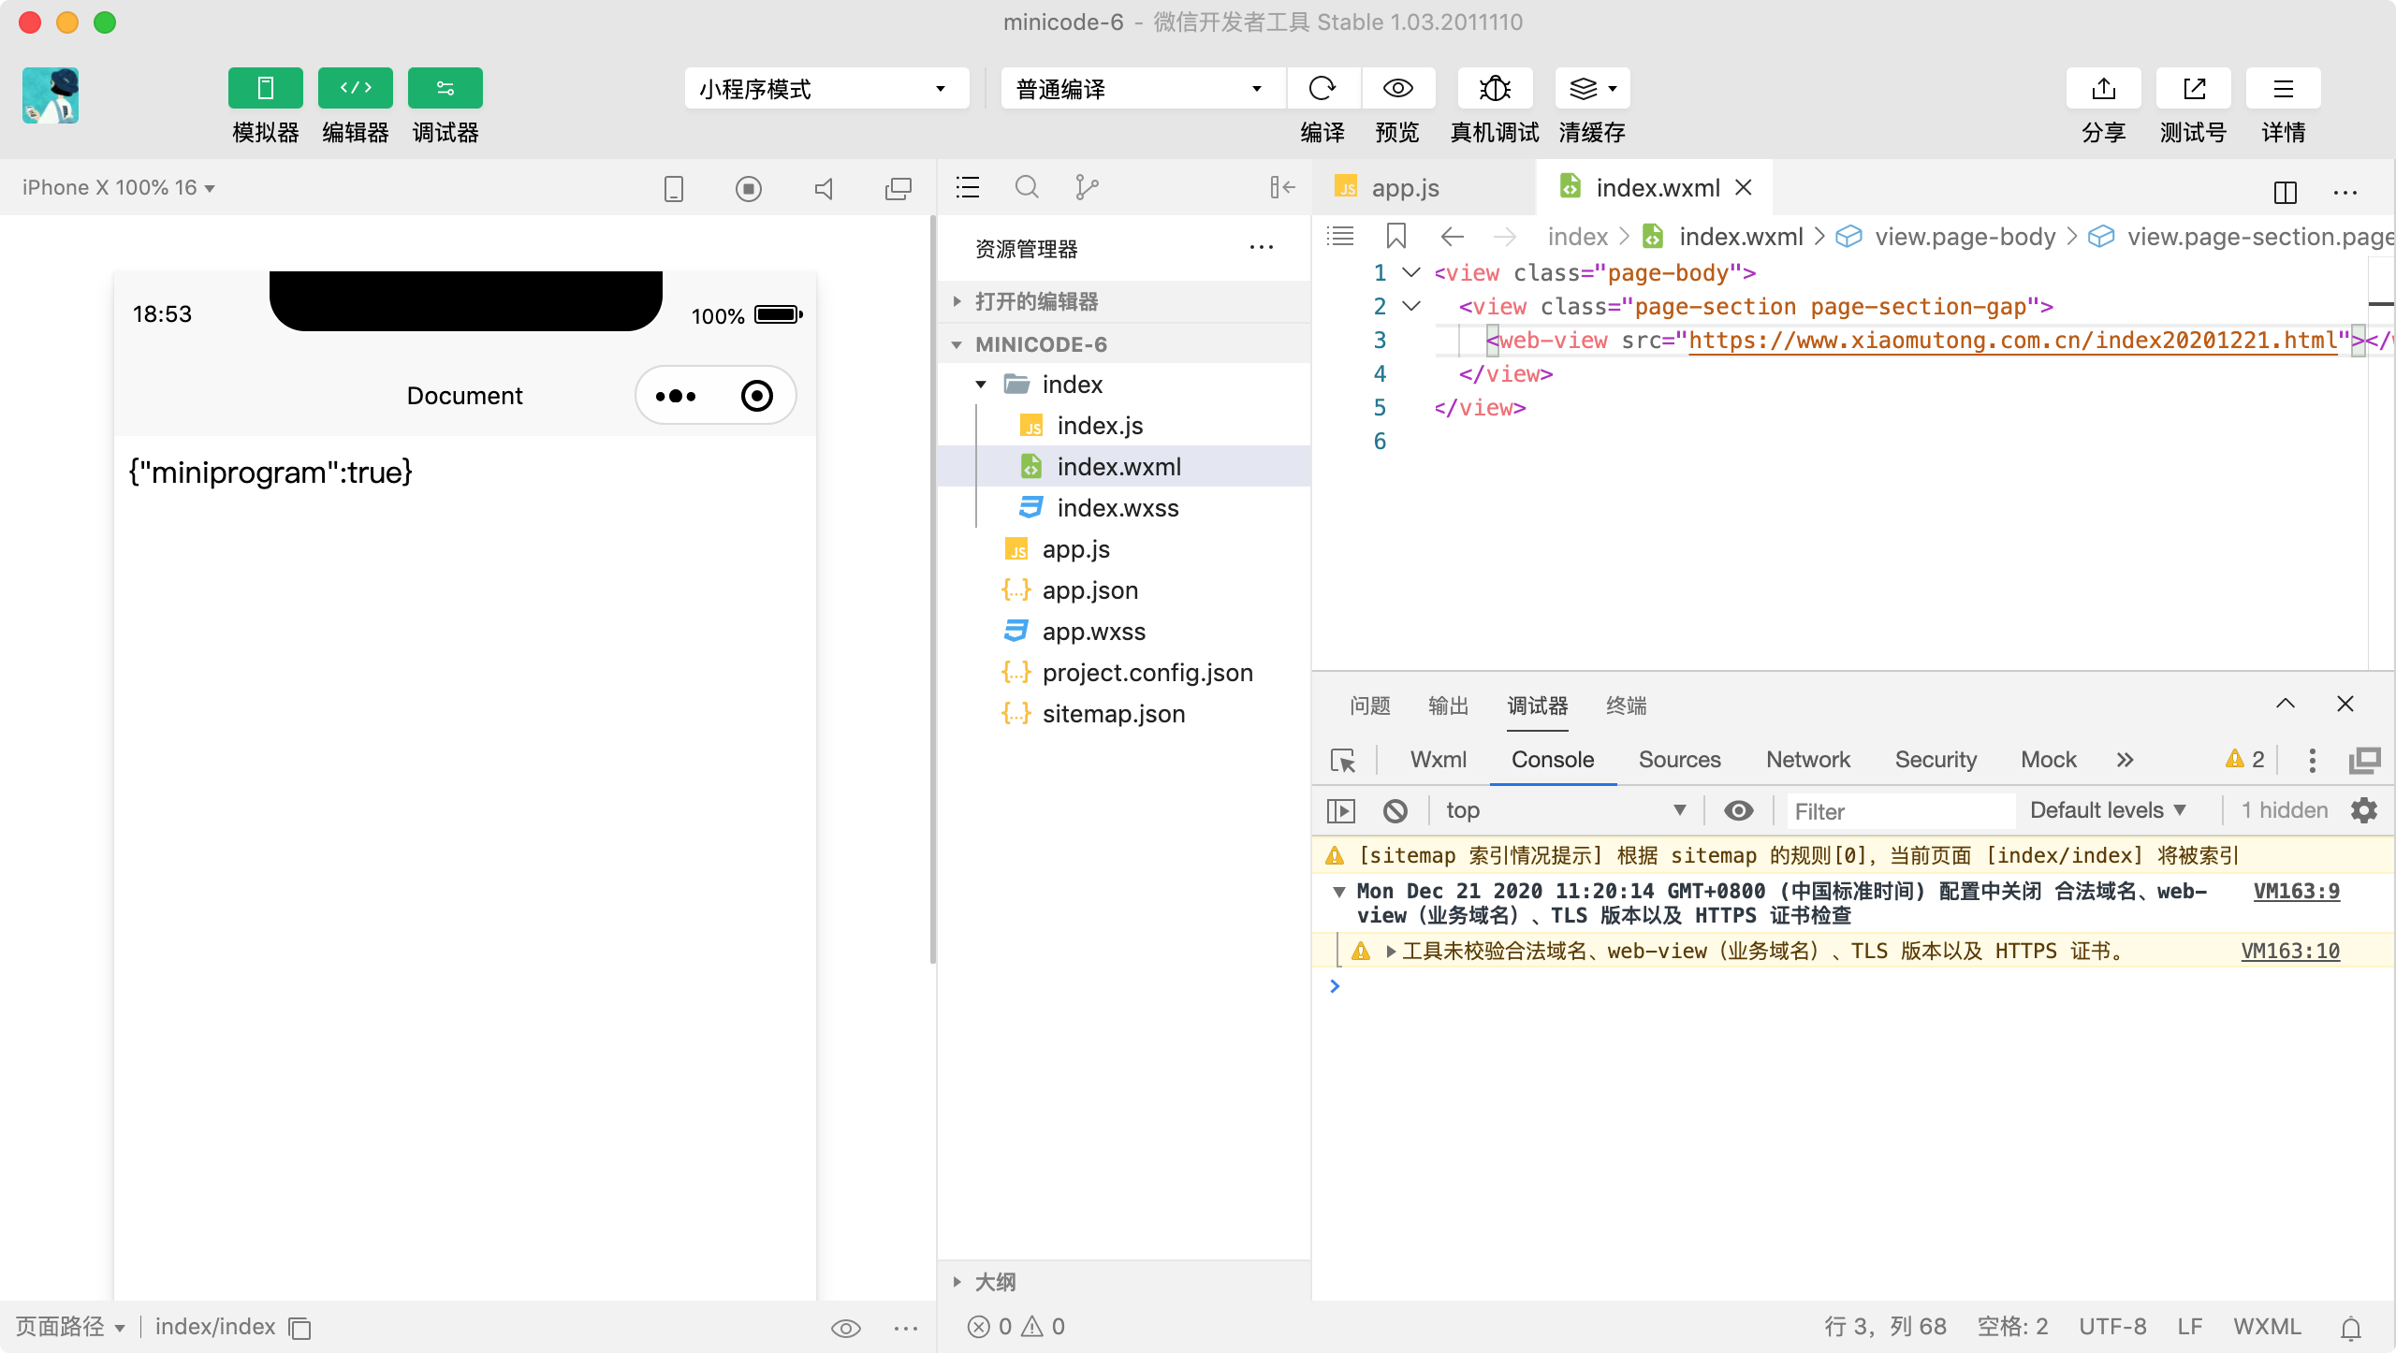Open project.config.json in file tree
The width and height of the screenshot is (2396, 1353).
[1147, 673]
